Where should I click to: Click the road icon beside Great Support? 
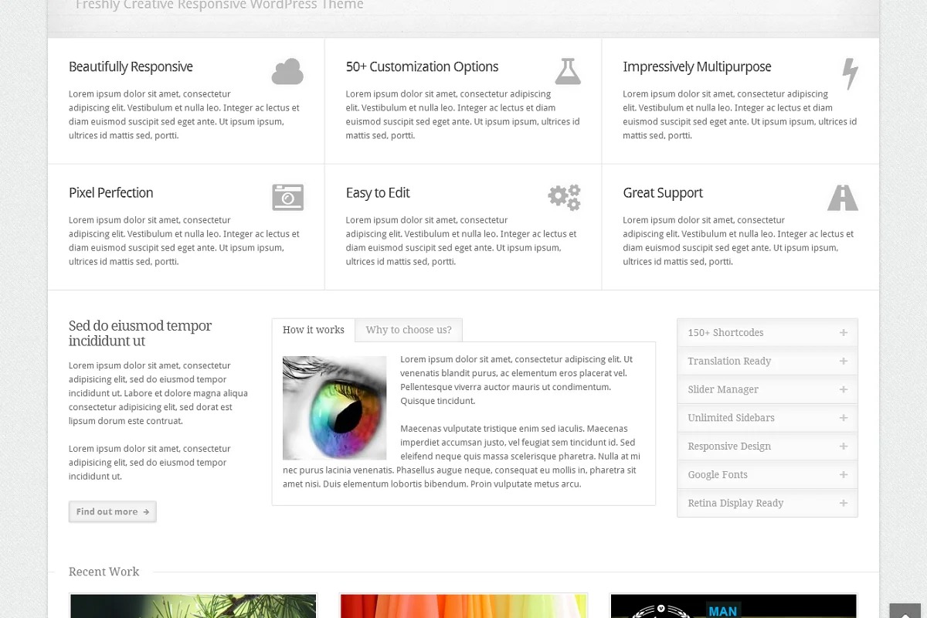point(843,198)
